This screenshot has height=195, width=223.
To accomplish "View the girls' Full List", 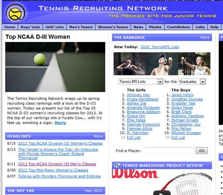I will point(133,137).
